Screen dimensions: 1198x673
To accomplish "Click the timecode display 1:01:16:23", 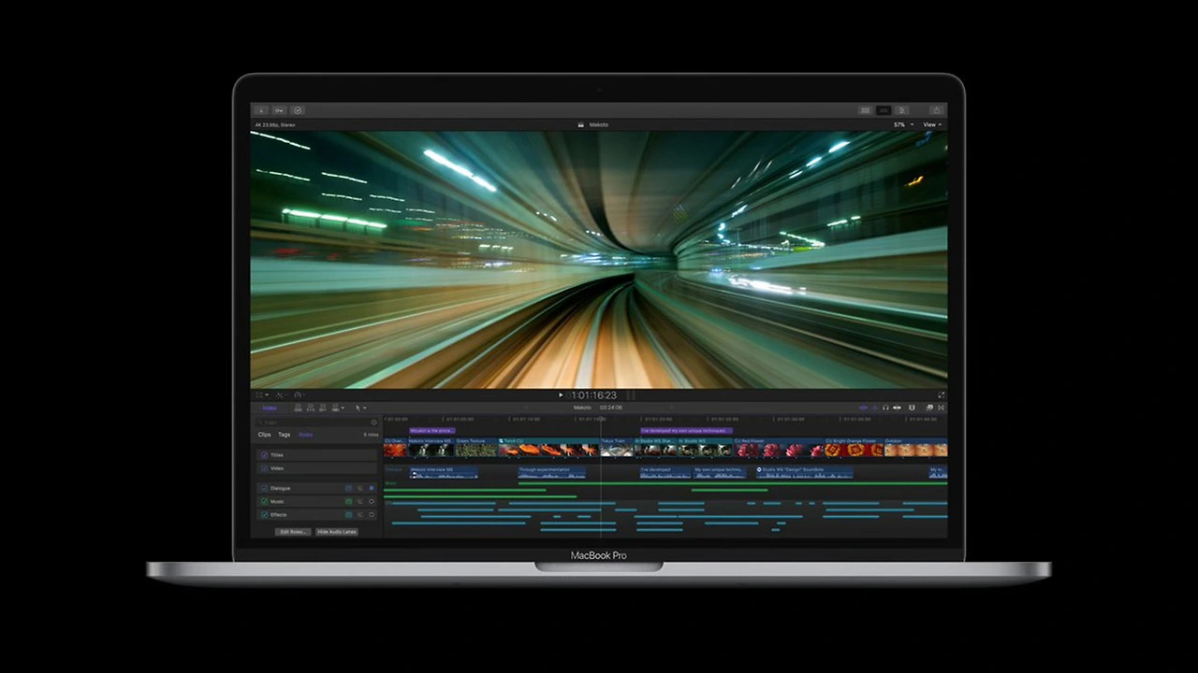I will (x=595, y=395).
